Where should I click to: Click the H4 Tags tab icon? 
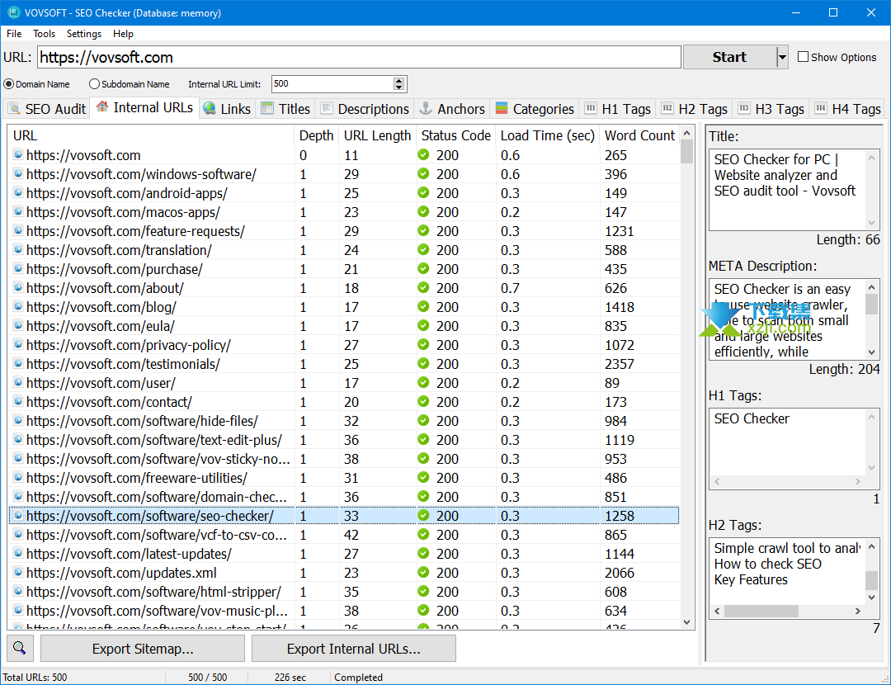pos(821,108)
